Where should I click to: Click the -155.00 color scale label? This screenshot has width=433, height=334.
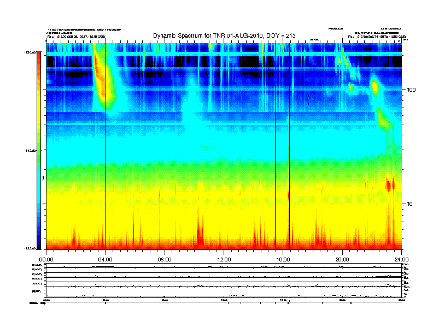pos(30,248)
